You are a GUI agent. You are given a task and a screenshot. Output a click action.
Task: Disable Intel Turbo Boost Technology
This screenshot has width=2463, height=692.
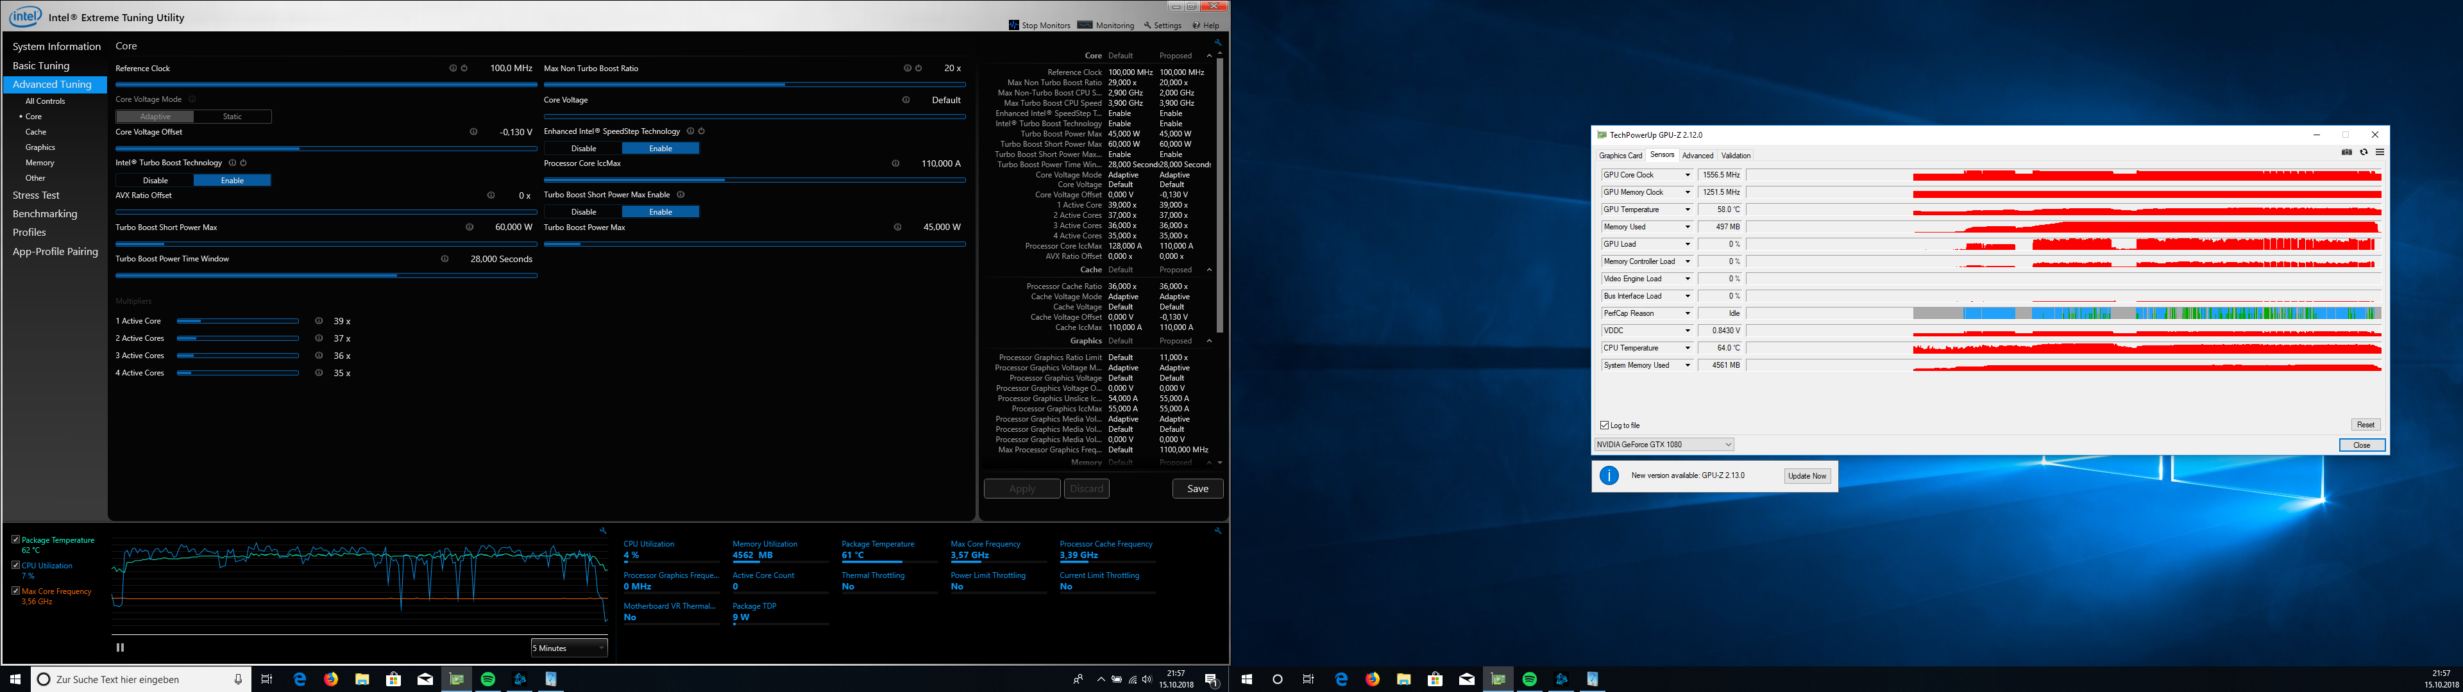click(x=155, y=179)
